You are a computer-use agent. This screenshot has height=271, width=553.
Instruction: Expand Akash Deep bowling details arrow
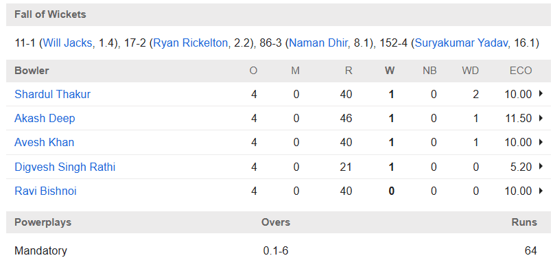click(541, 118)
